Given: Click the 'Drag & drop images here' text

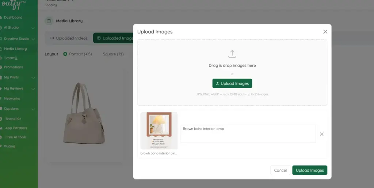Looking at the screenshot, I should point(232,66).
